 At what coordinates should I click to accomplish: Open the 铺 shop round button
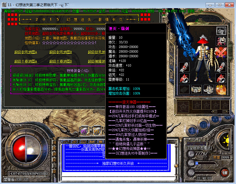pos(225,173)
